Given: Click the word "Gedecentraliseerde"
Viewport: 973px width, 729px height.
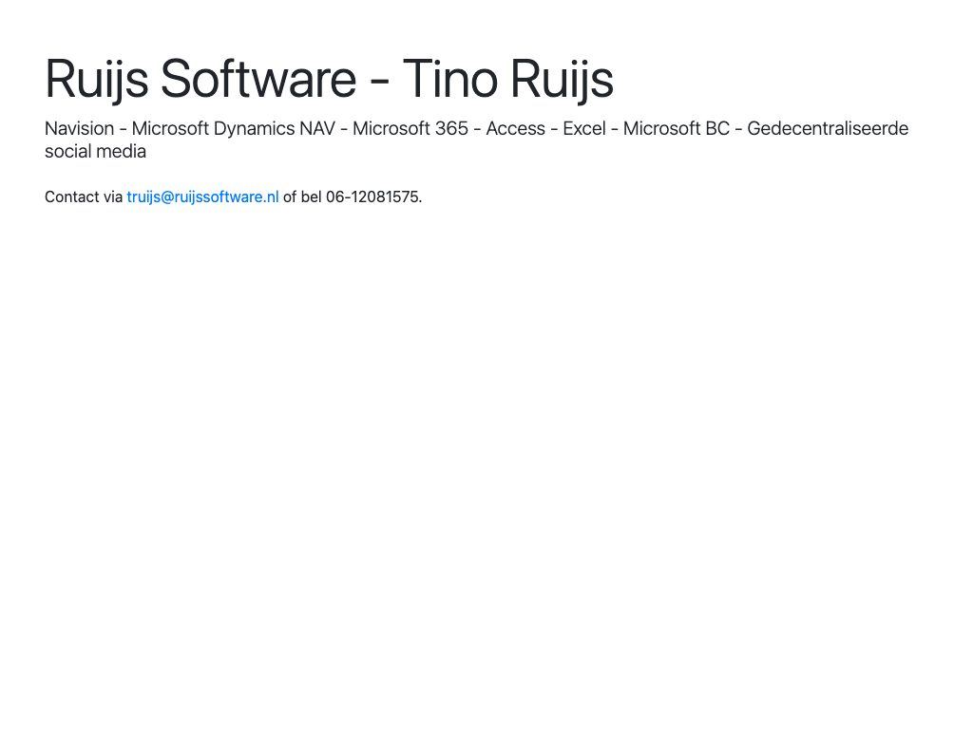Looking at the screenshot, I should point(828,128).
